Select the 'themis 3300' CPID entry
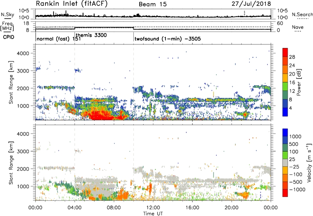Image resolution: width=313 pixels, height=216 pixels. point(91,35)
